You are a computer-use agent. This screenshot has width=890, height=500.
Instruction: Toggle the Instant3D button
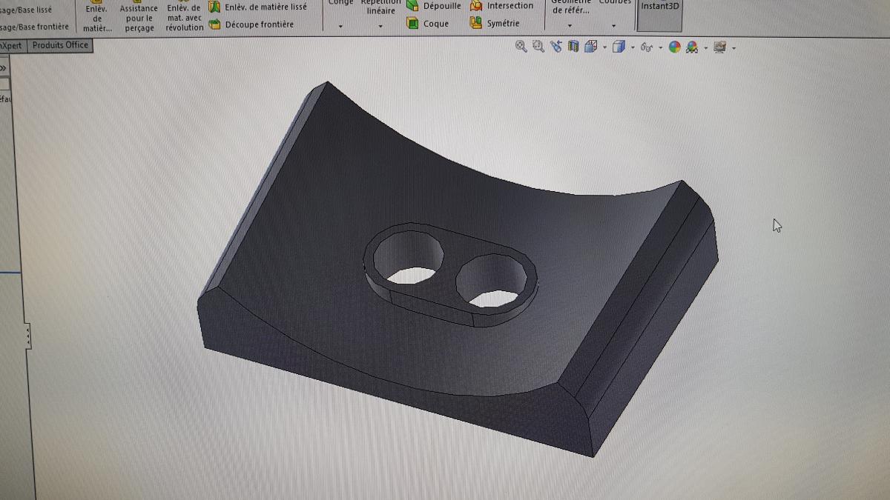(660, 15)
